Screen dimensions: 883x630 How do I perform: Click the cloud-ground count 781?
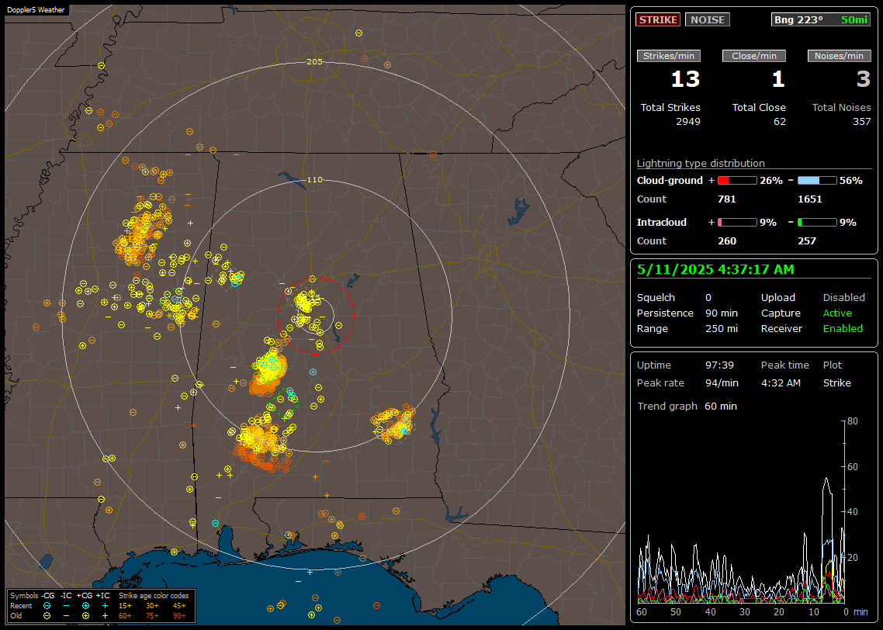726,199
